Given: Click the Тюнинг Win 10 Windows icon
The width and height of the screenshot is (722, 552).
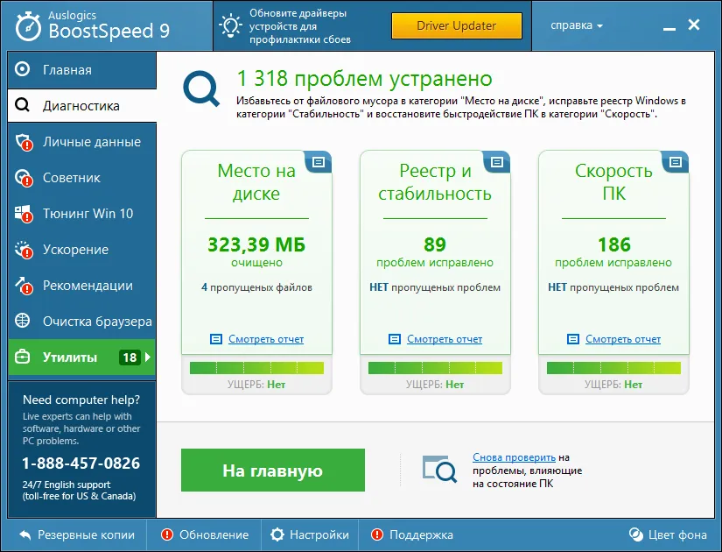Looking at the screenshot, I should [24, 214].
